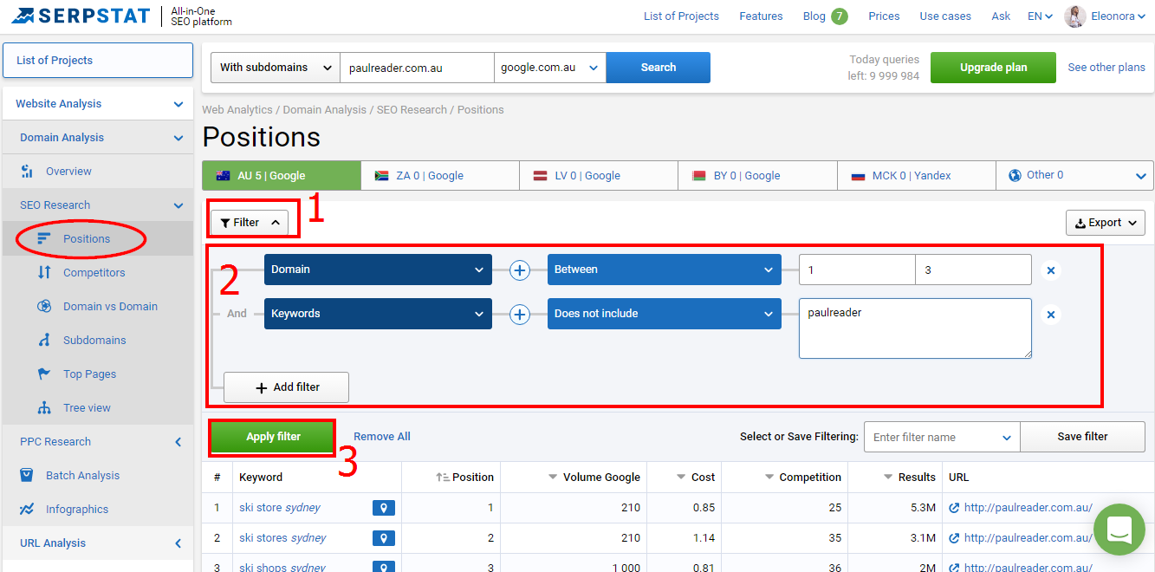Sort by Cost column

695,477
